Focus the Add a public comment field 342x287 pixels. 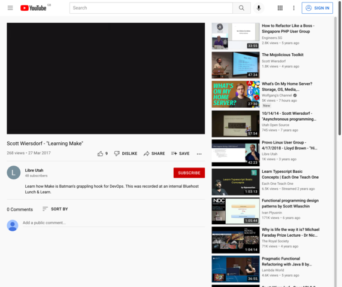pyautogui.click(x=114, y=223)
